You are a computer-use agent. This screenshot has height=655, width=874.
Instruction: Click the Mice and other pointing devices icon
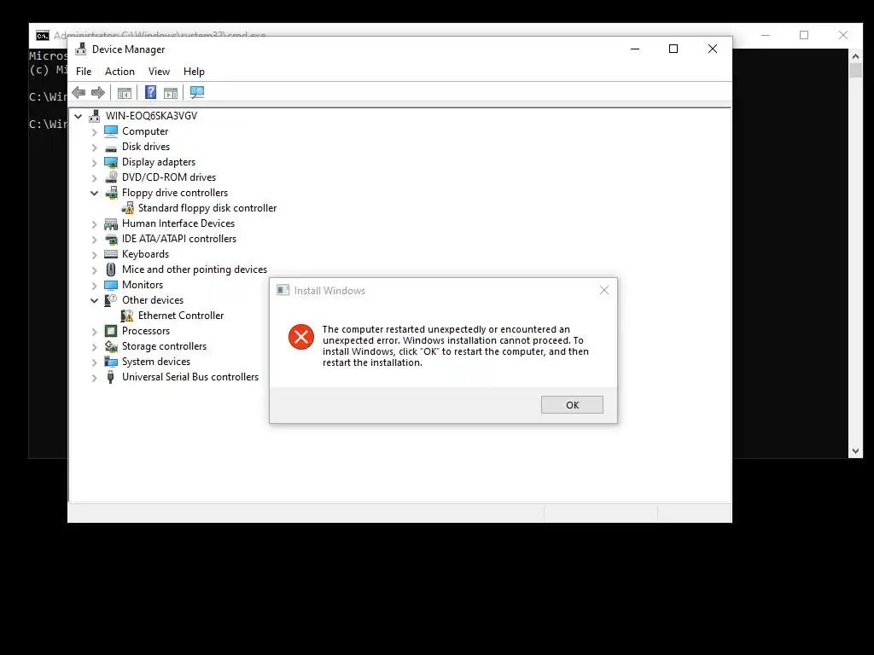(x=111, y=270)
